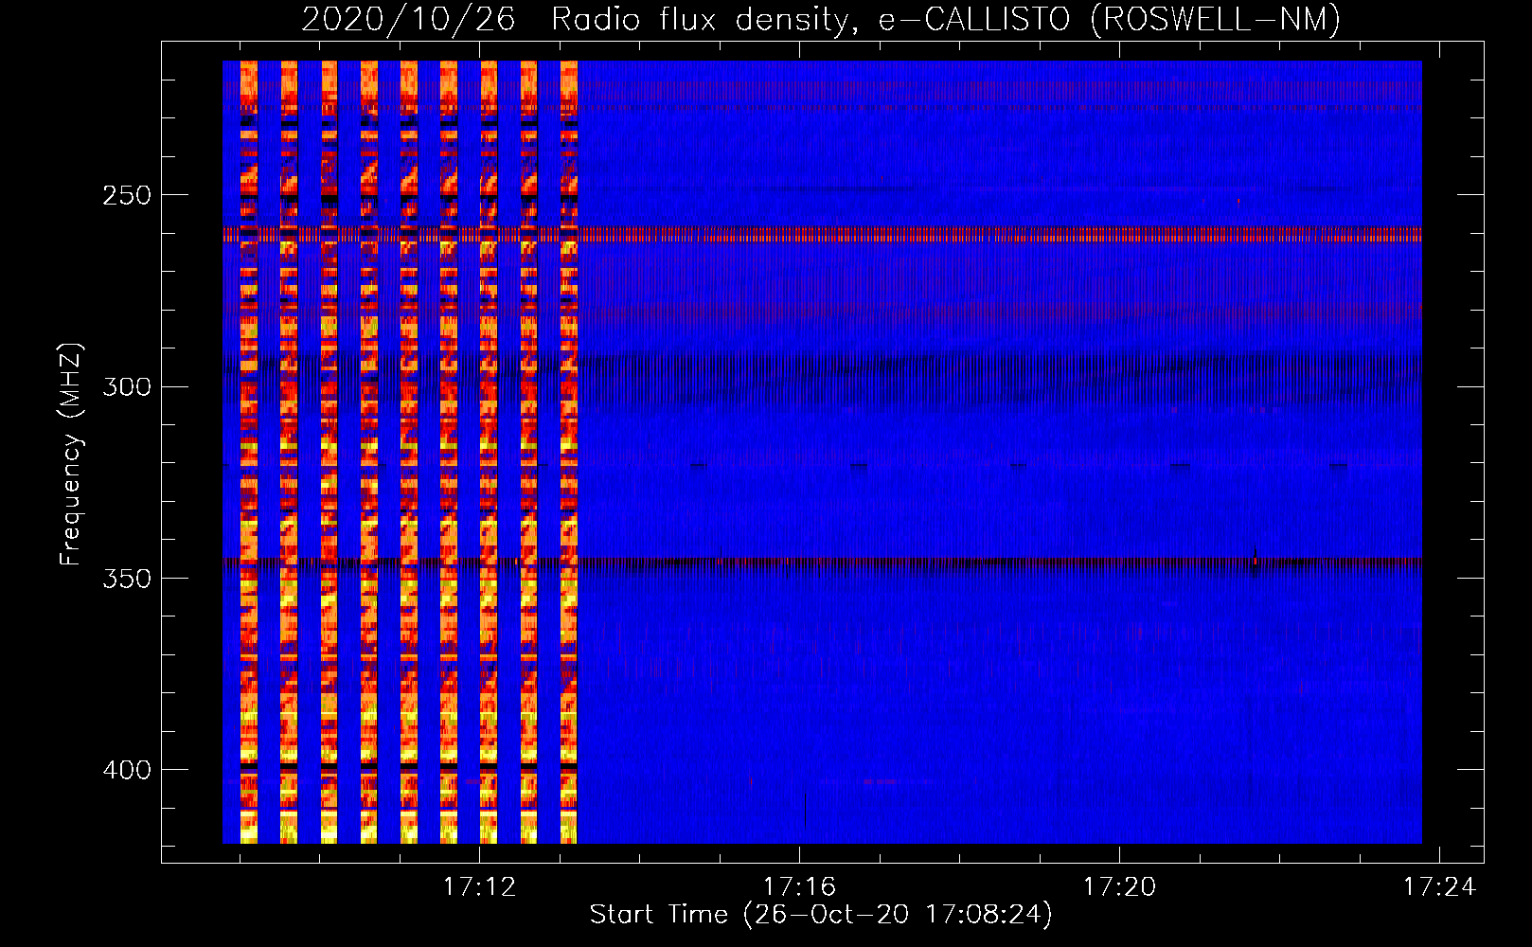Click the short dark vertical line below 400 MHz
The width and height of the screenshot is (1532, 947).
coord(805,809)
